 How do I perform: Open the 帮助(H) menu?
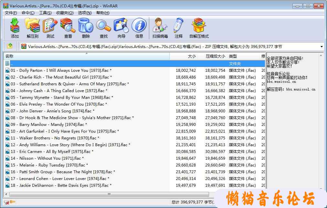tap(103, 13)
